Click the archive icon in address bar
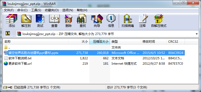 point(19,34)
